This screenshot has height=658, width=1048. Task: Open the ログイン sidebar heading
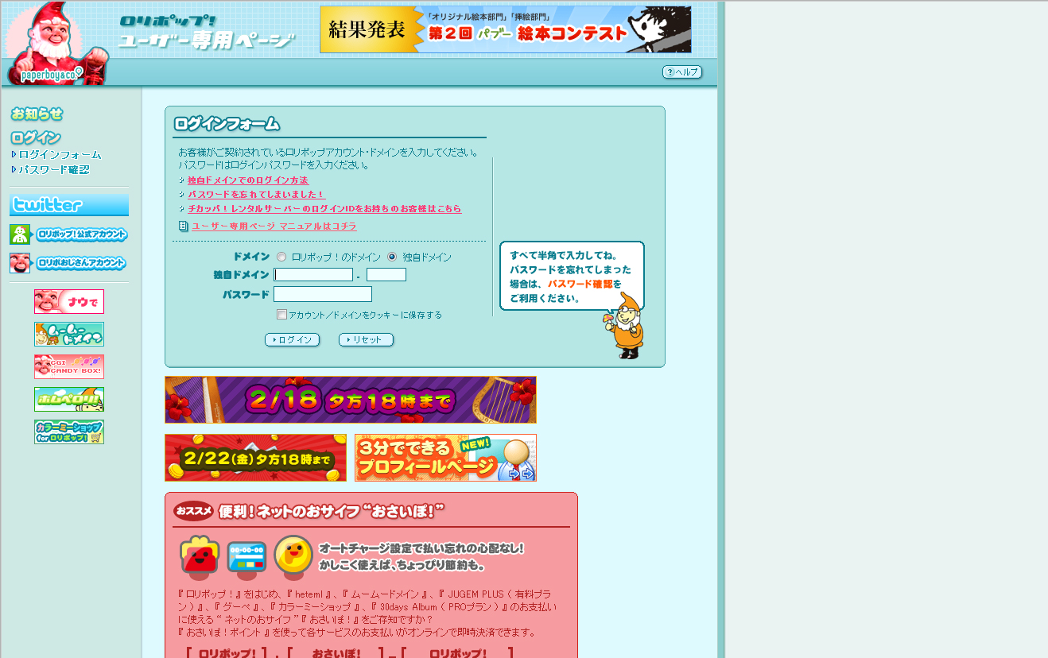tap(36, 137)
